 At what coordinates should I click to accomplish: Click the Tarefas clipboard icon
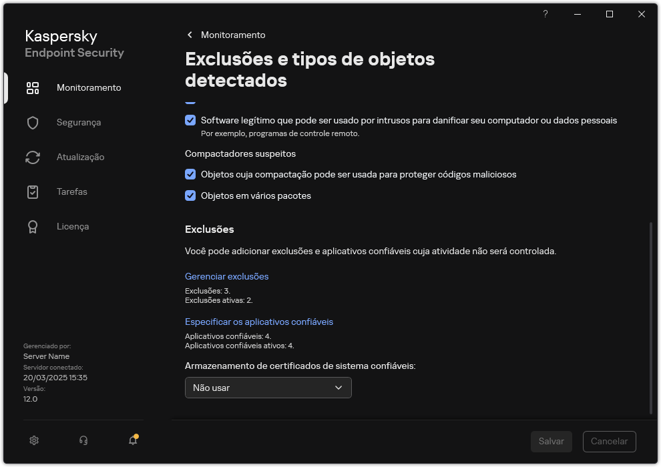click(x=32, y=191)
